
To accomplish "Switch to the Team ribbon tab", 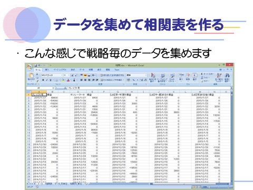I will [117, 70].
